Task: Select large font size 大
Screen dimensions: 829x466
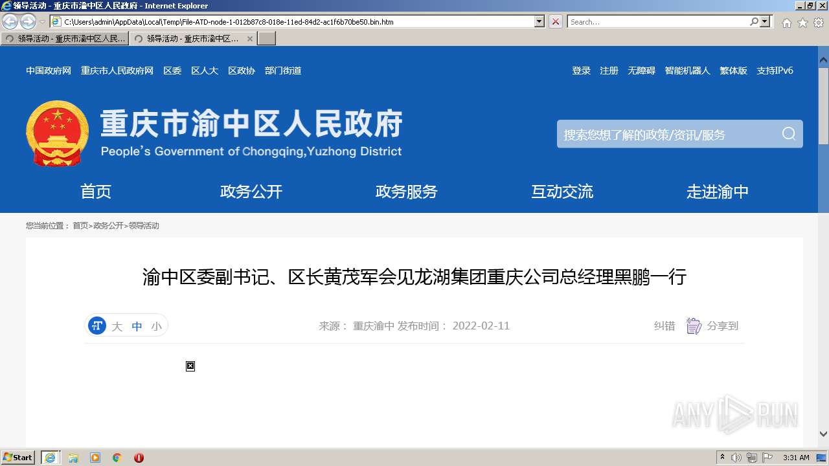Action: (117, 326)
